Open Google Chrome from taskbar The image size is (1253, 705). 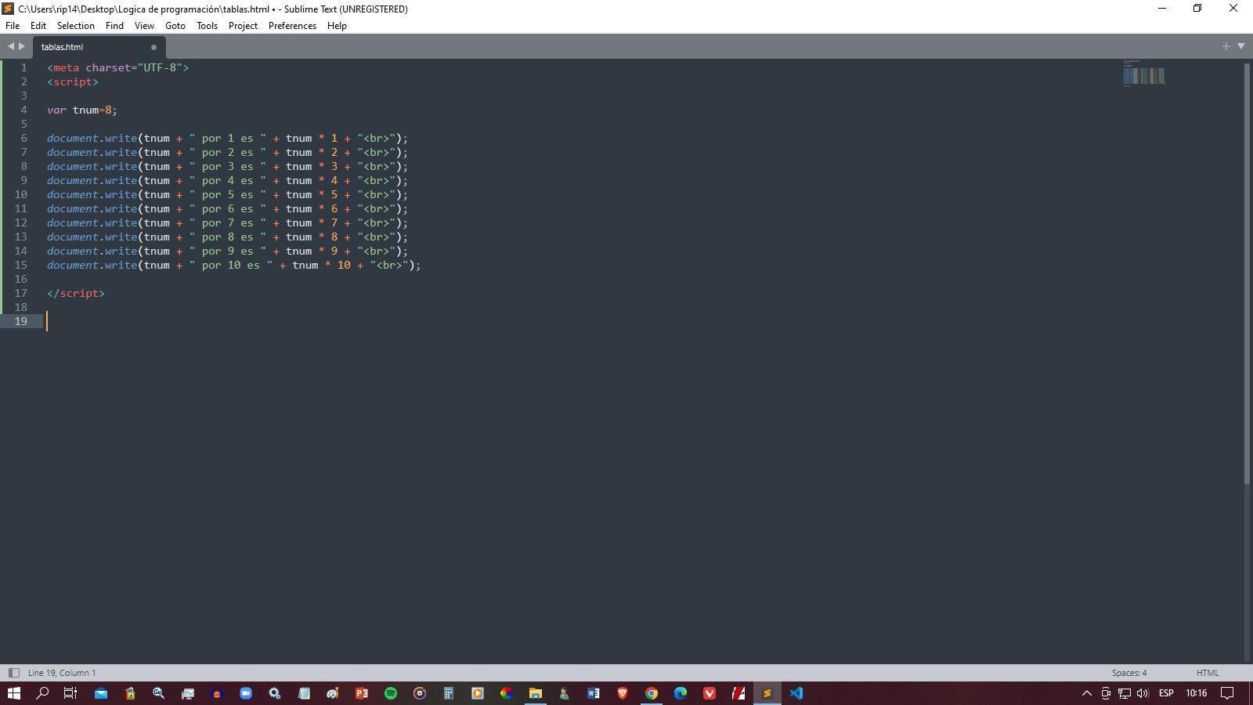coord(652,693)
